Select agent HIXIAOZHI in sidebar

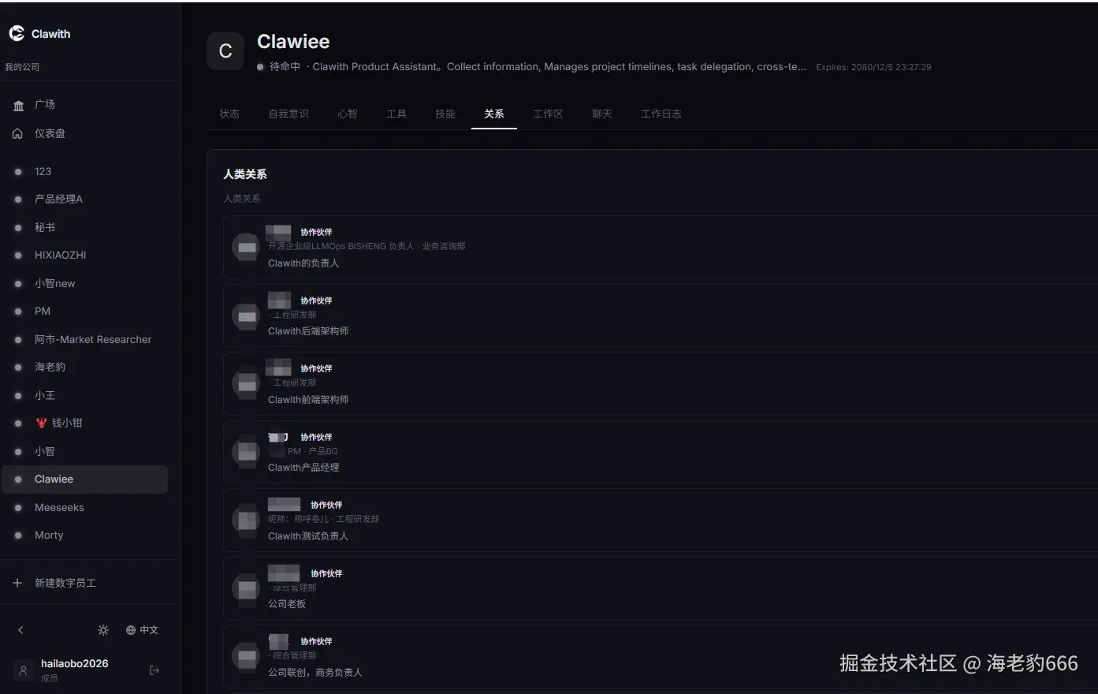coord(84,255)
